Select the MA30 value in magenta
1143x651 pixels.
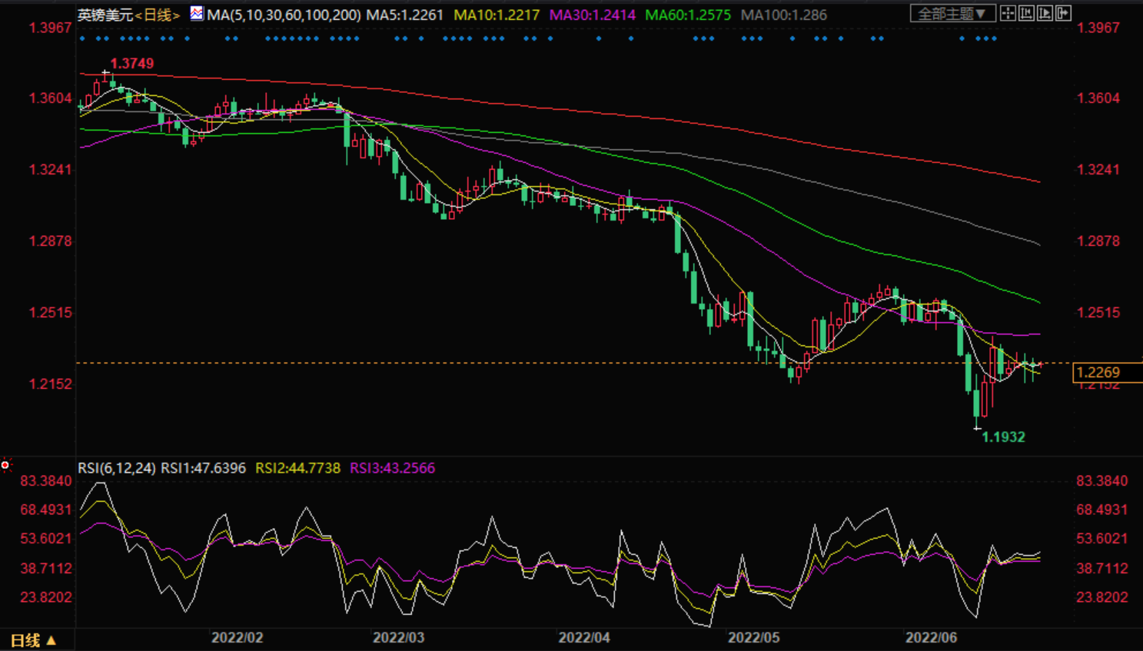[x=592, y=15]
